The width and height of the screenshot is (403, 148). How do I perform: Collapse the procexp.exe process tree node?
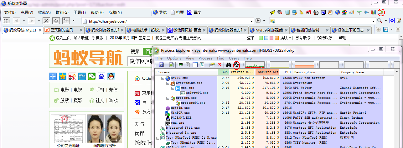(x=168, y=98)
